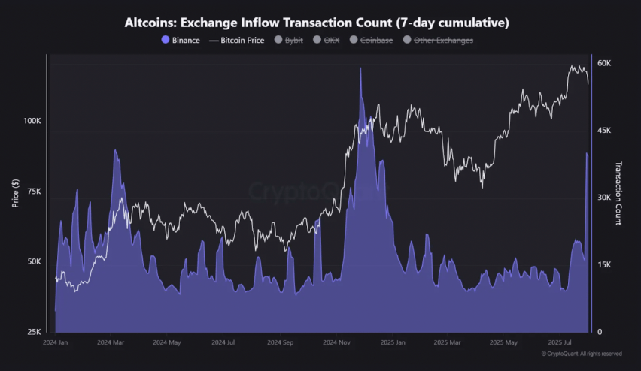Enable the Coinbase series label
The width and height of the screenshot is (641, 371).
coord(378,40)
